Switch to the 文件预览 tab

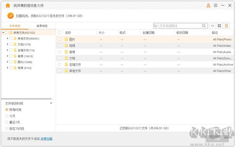[x=15, y=26]
